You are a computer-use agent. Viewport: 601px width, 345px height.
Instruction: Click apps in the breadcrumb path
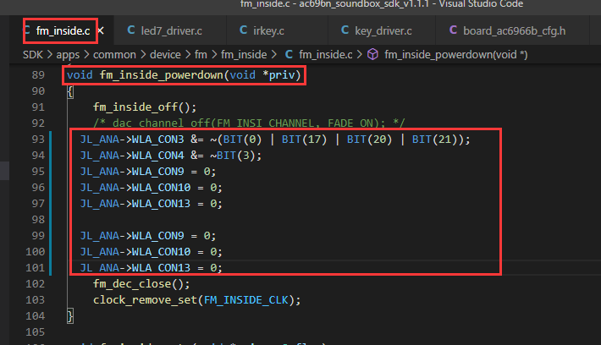click(x=68, y=55)
